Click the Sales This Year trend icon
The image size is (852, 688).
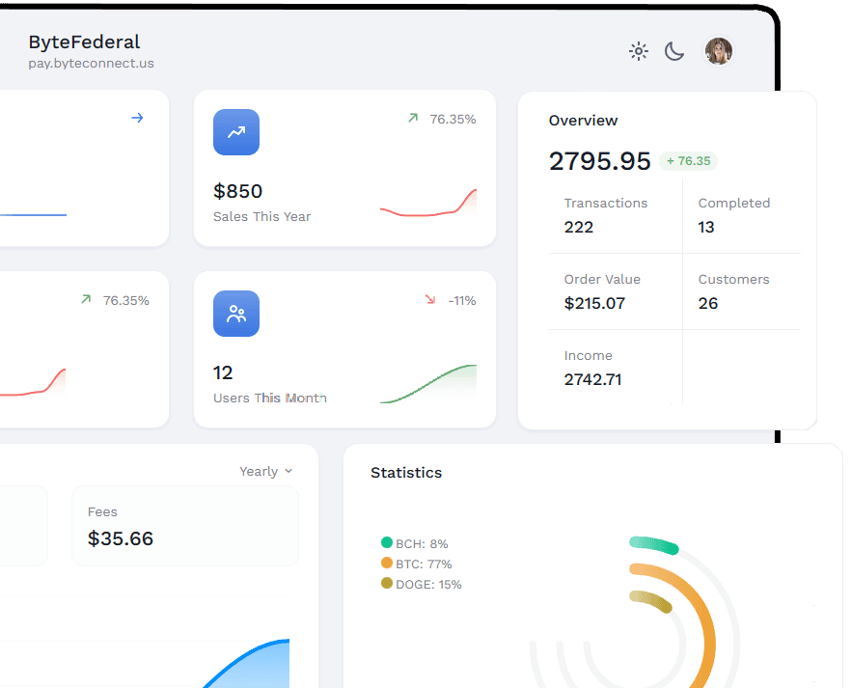point(236,132)
